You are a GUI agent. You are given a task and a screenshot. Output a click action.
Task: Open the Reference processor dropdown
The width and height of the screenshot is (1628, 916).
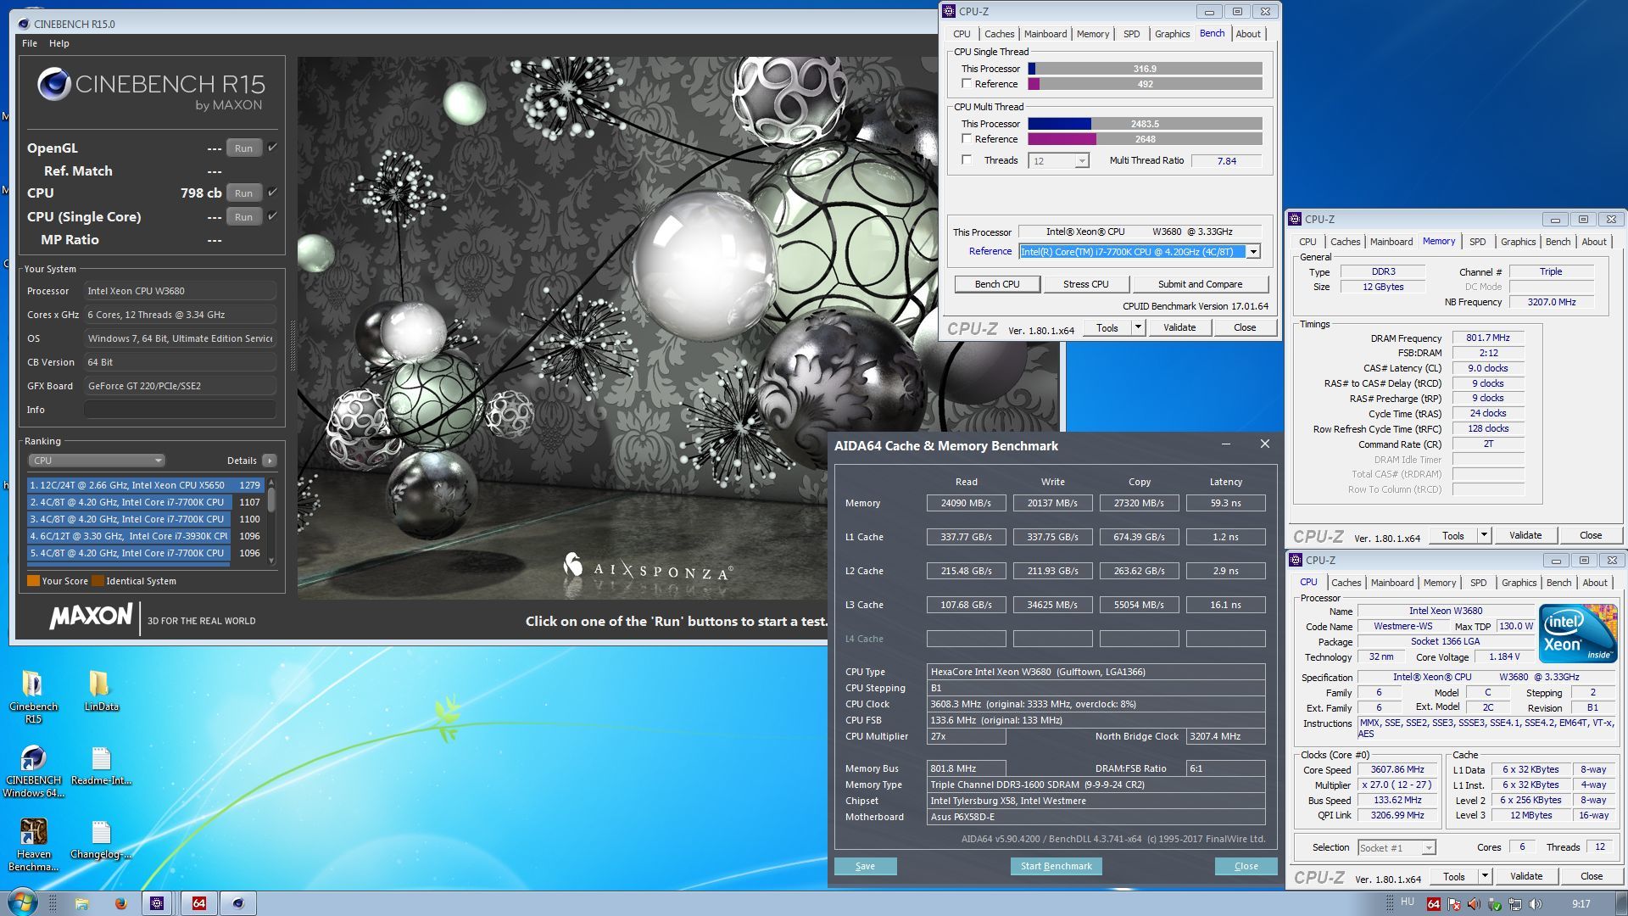point(1253,252)
